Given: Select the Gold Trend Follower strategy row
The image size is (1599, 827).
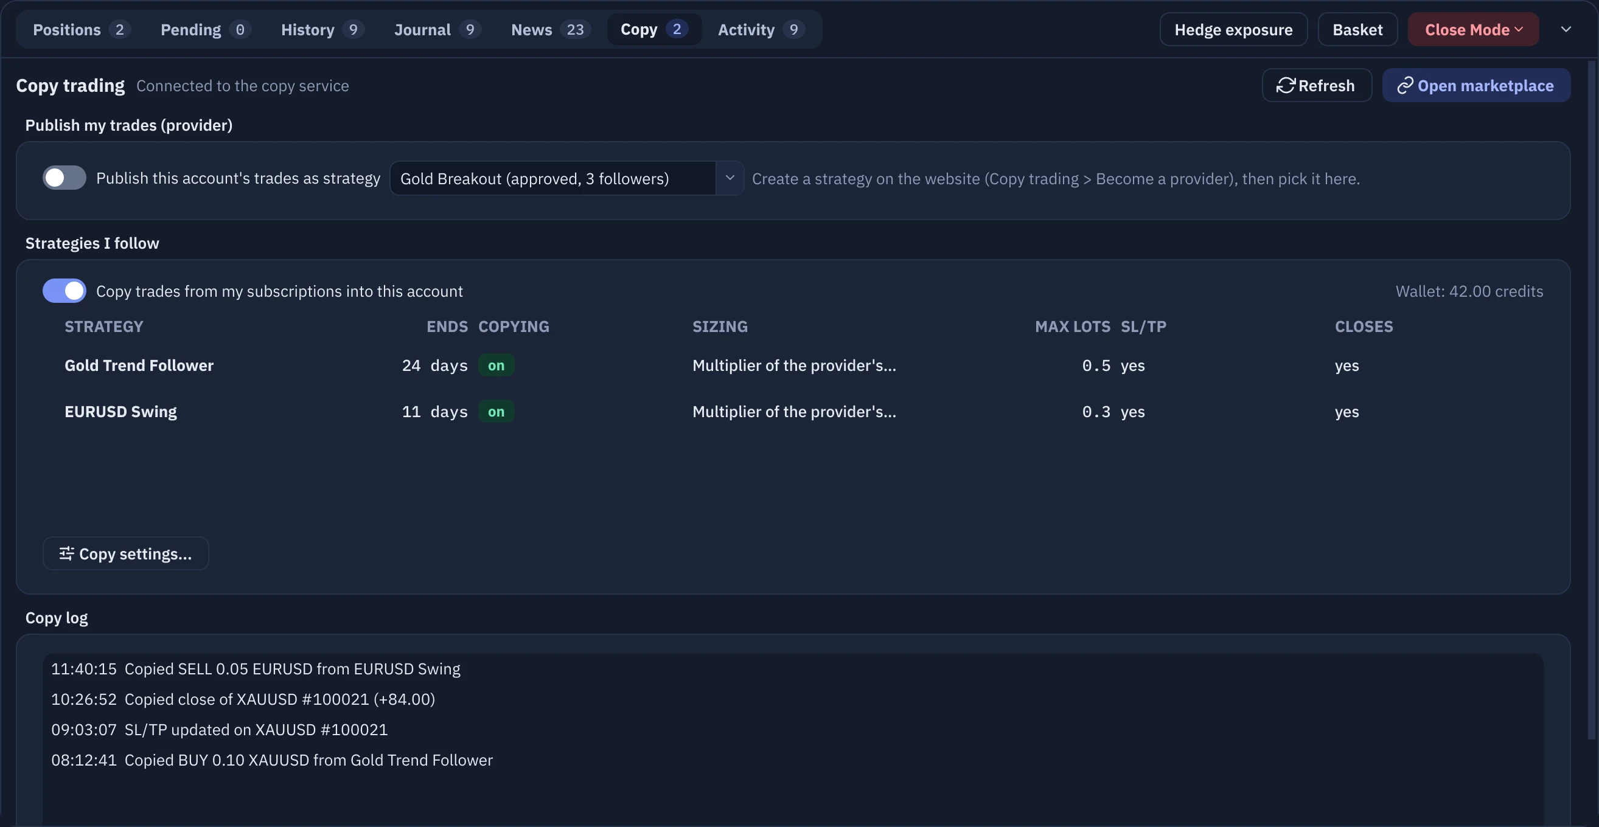Looking at the screenshot, I should (793, 365).
